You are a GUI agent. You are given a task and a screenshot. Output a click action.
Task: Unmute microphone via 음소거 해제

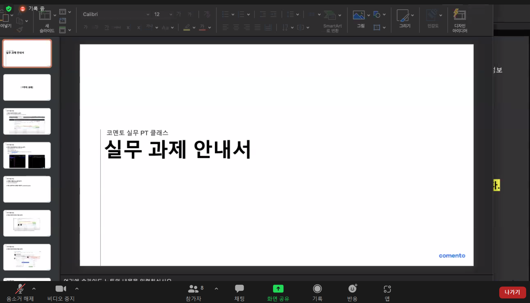point(20,293)
